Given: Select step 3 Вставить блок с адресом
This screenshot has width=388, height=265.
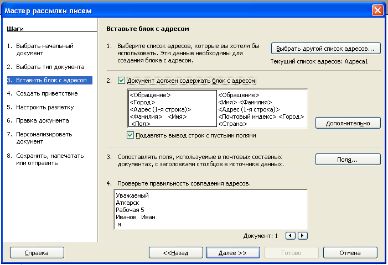Looking at the screenshot, I should [49, 80].
